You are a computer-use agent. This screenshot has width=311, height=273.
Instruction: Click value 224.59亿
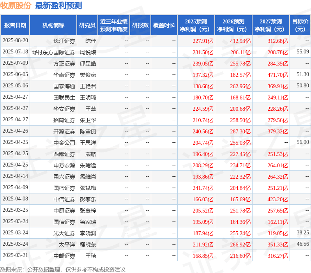[x=203, y=109]
